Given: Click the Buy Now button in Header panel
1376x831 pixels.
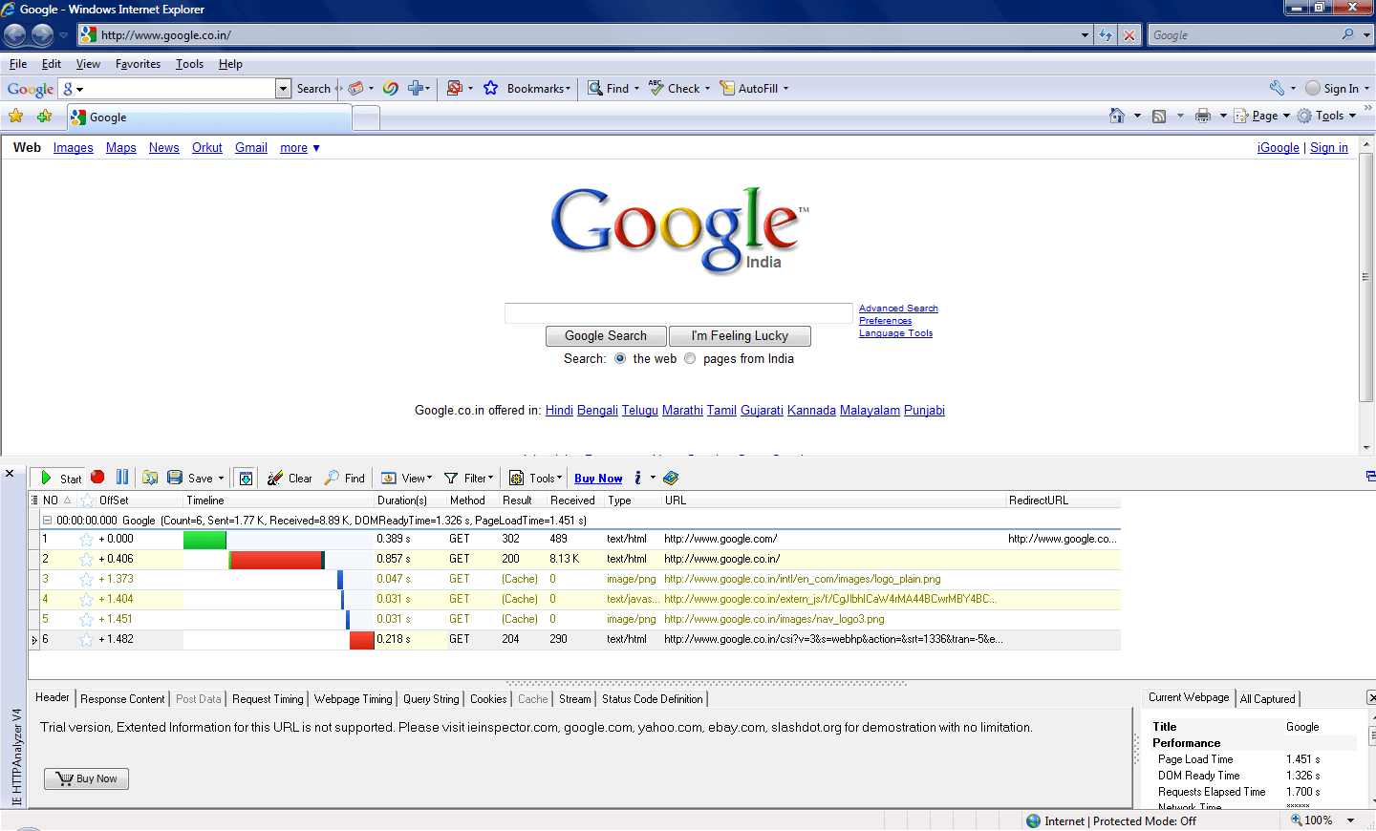Looking at the screenshot, I should 86,778.
